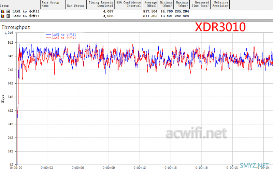Click the Run Status column header

[76, 4]
